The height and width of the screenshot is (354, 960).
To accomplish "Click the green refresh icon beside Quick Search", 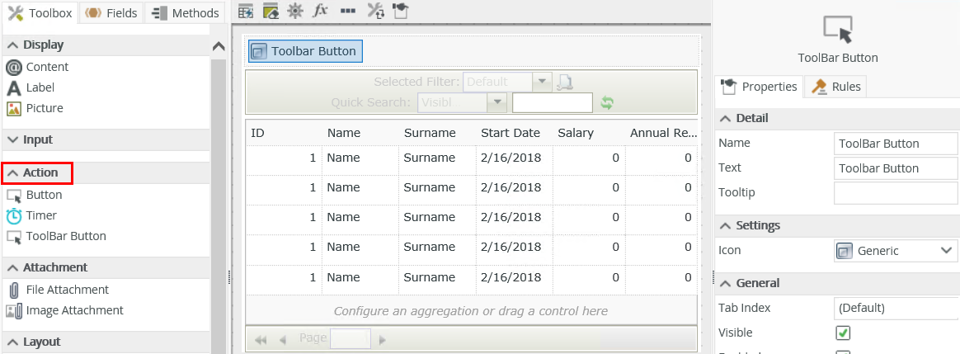I will point(607,103).
